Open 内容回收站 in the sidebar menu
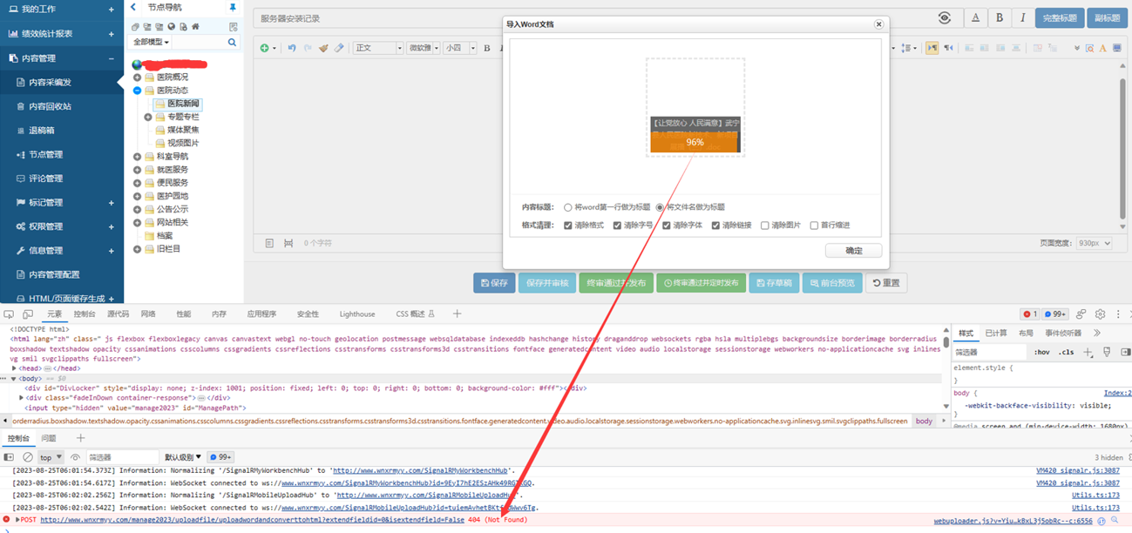 click(x=50, y=106)
